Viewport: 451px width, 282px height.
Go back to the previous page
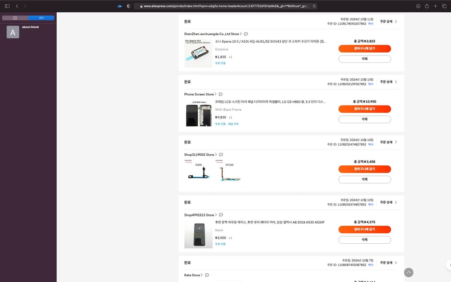click(17, 6)
